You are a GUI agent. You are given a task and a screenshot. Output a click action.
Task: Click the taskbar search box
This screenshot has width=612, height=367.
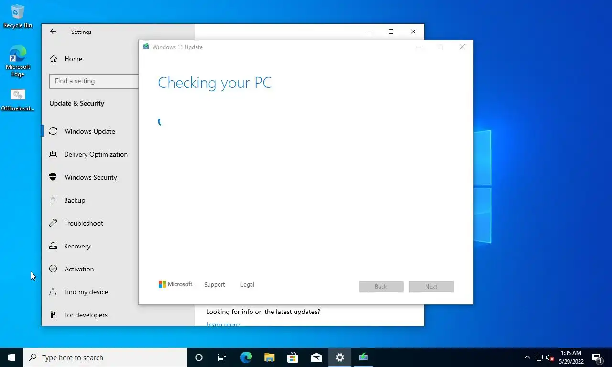[105, 357]
